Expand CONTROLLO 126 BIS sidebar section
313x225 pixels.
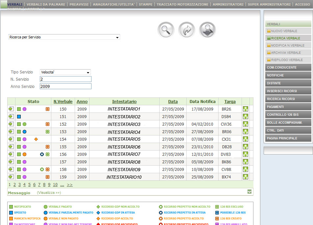(288, 114)
